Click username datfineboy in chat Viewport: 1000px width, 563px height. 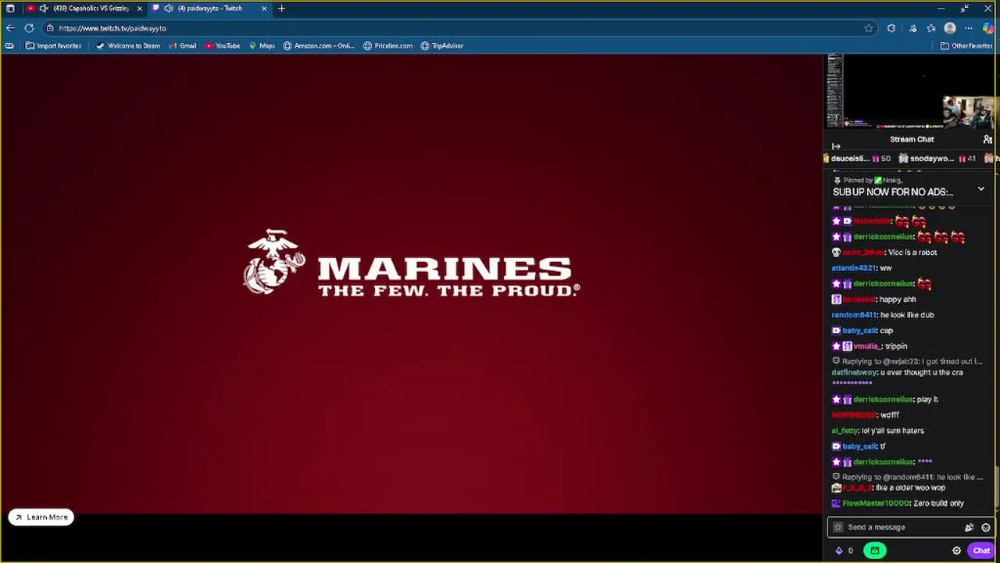click(854, 373)
